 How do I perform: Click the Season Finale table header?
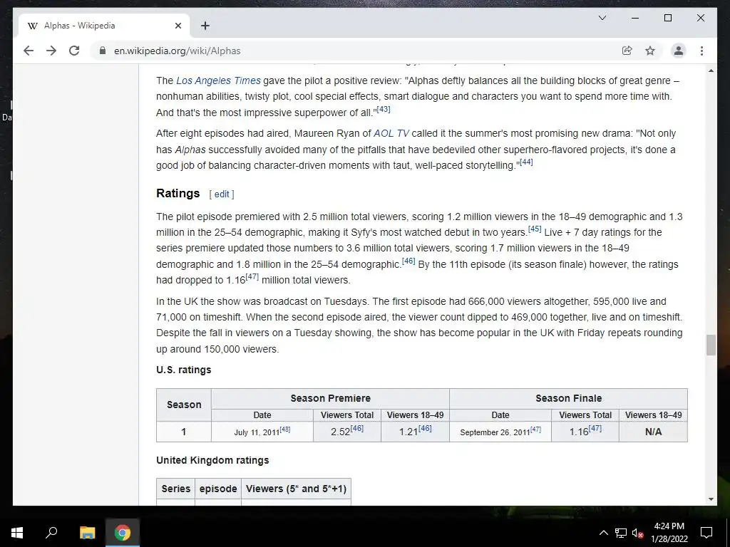coord(568,398)
